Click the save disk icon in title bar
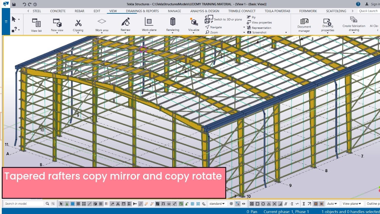The width and height of the screenshot is (380, 214). pyautogui.click(x=14, y=4)
